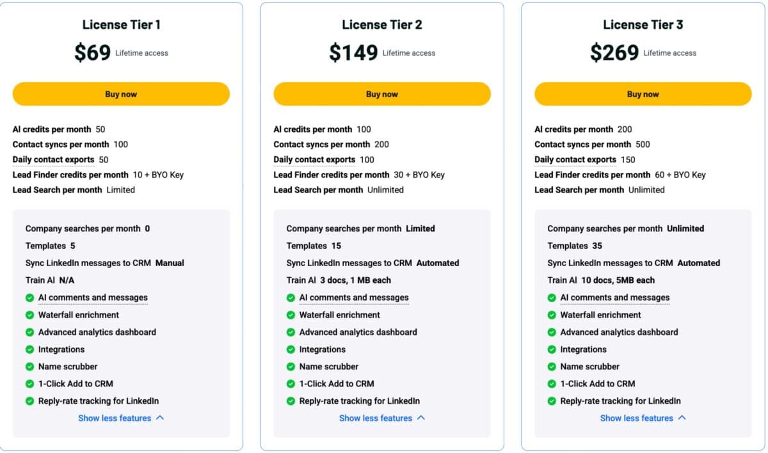The width and height of the screenshot is (768, 453).
Task: Click Buy now for License Tier 1
Action: (121, 94)
